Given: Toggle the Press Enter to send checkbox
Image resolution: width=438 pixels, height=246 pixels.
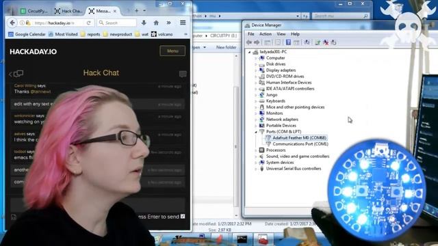Looking at the screenshot, I should (x=183, y=217).
